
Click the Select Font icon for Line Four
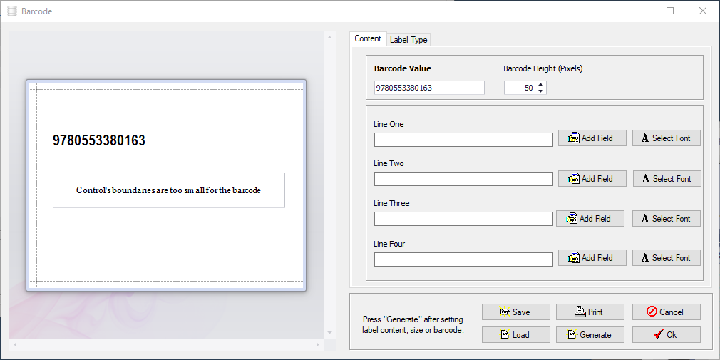tap(645, 257)
